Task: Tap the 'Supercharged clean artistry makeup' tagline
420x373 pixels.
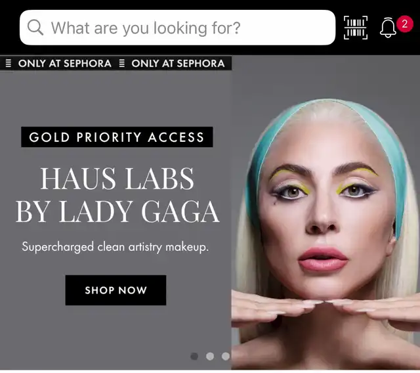Action: 115,247
